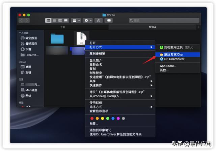Choose 制作替身 in the context menu
This screenshot has height=151, width=216.
[120, 73]
